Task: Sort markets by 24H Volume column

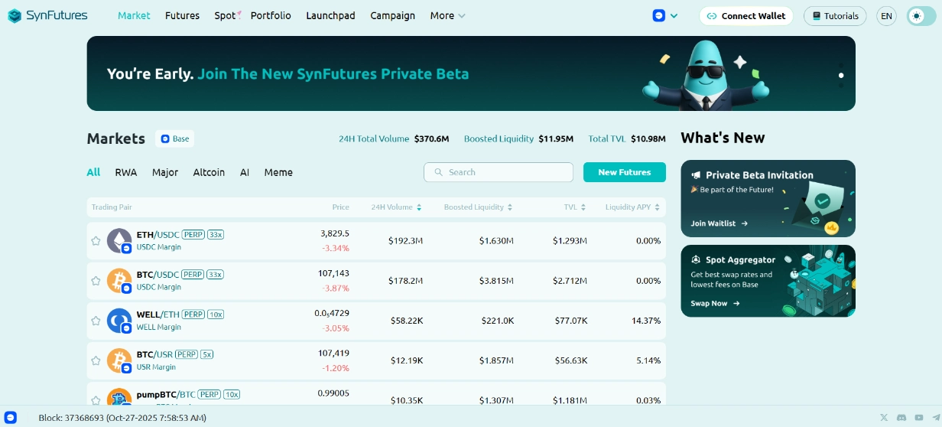Action: coord(396,207)
